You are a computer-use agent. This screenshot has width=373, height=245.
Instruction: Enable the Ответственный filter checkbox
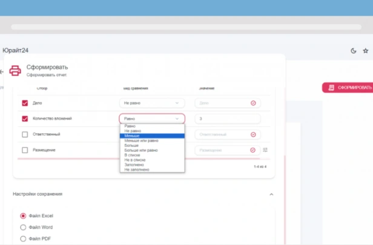[25, 134]
